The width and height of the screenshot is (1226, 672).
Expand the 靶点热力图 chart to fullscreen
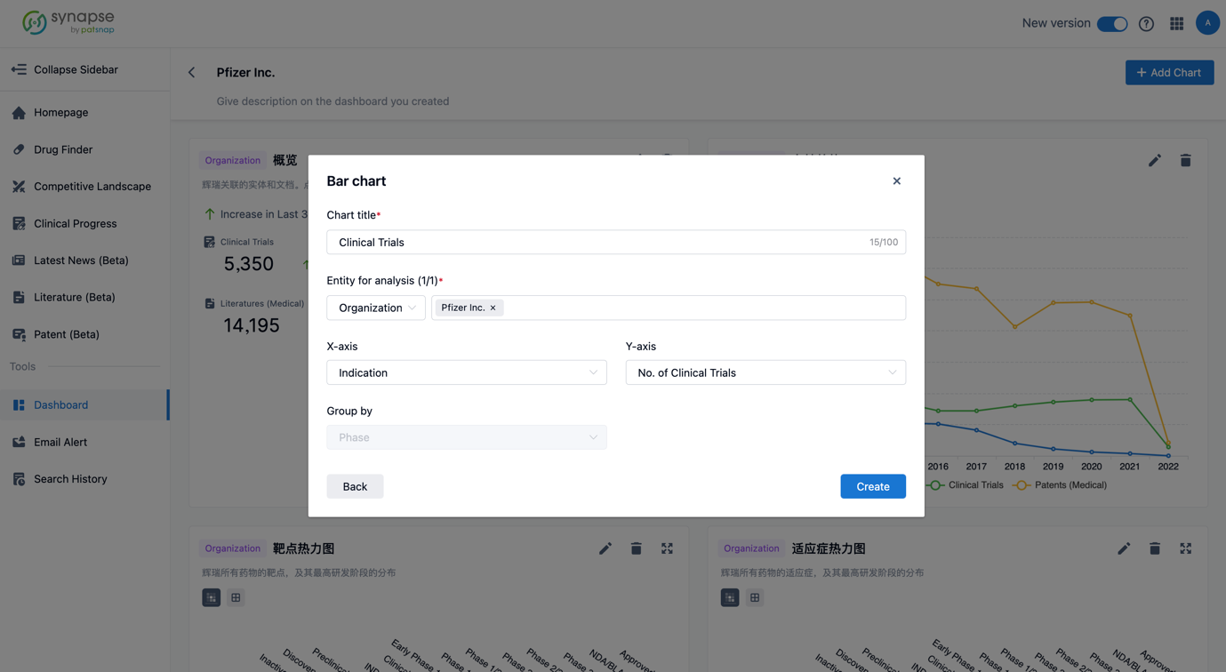pos(667,548)
